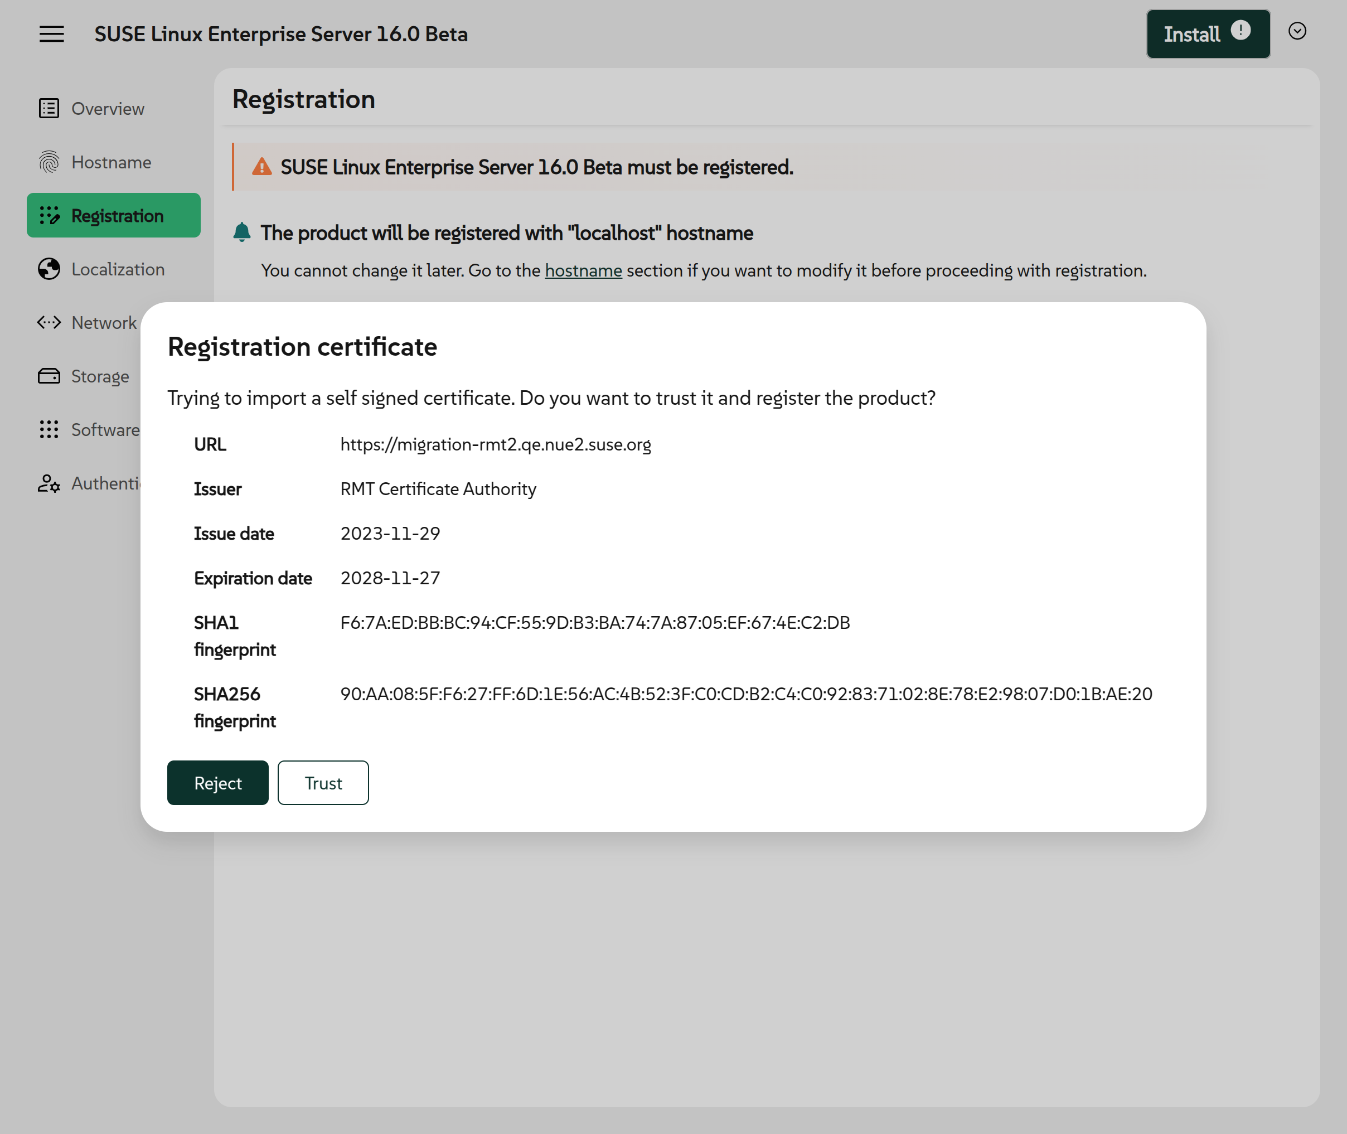
Task: Click the Expiration date label
Action: point(253,578)
